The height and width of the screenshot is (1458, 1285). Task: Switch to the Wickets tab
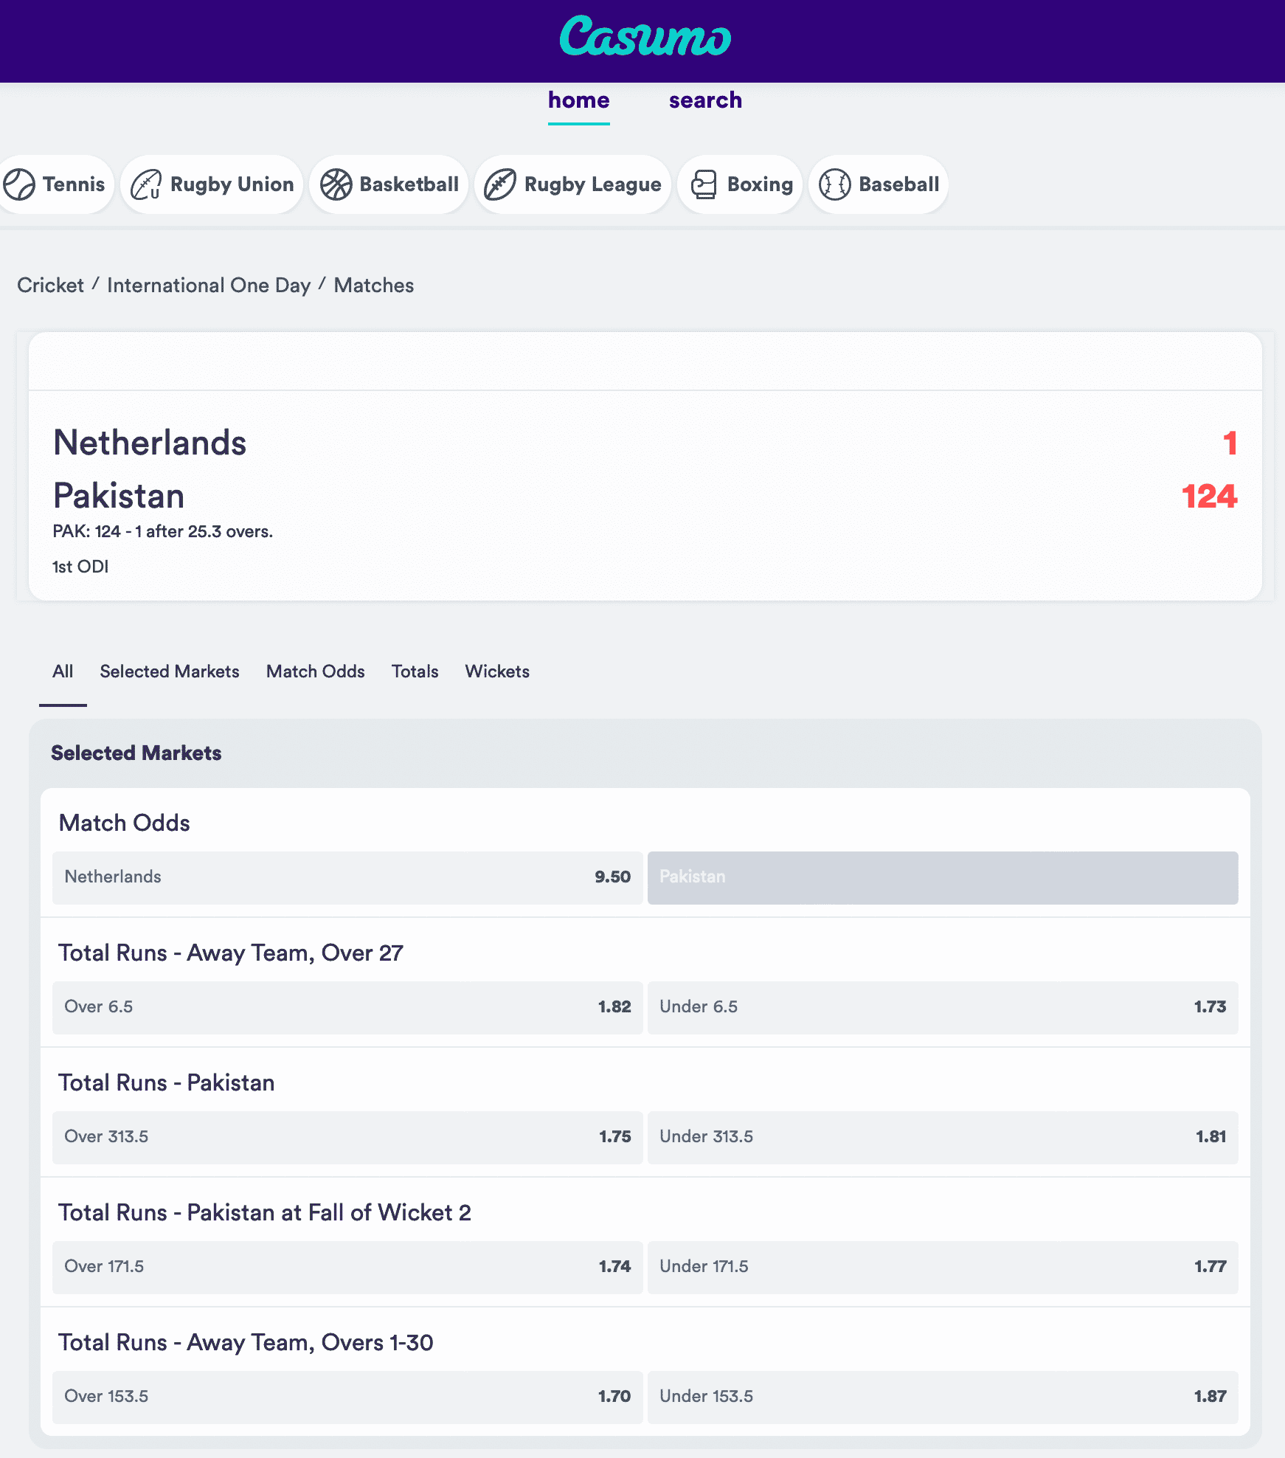(497, 671)
